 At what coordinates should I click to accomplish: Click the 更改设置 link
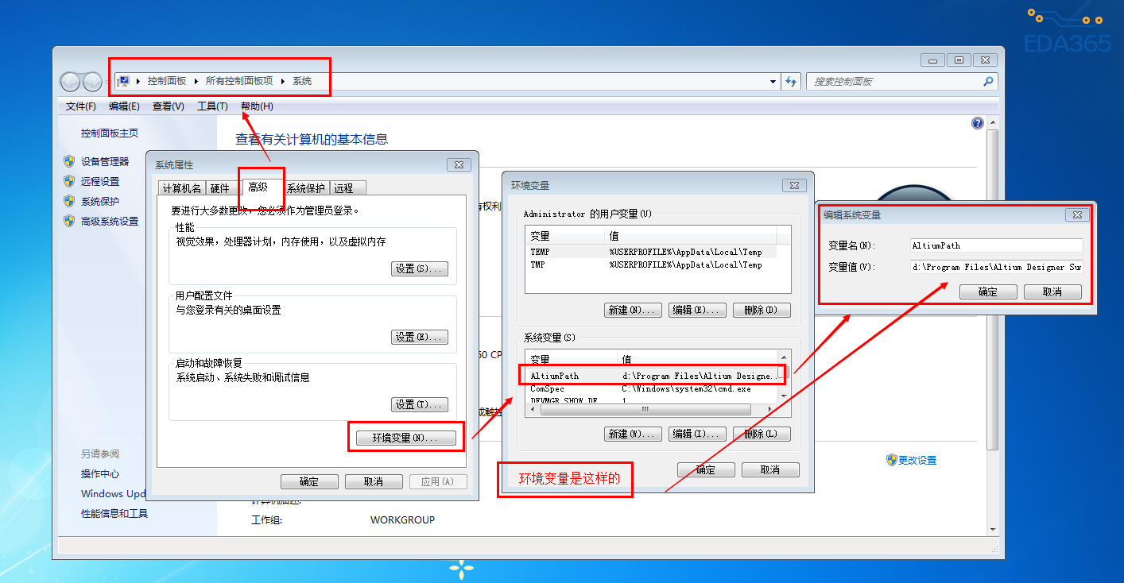(x=917, y=460)
